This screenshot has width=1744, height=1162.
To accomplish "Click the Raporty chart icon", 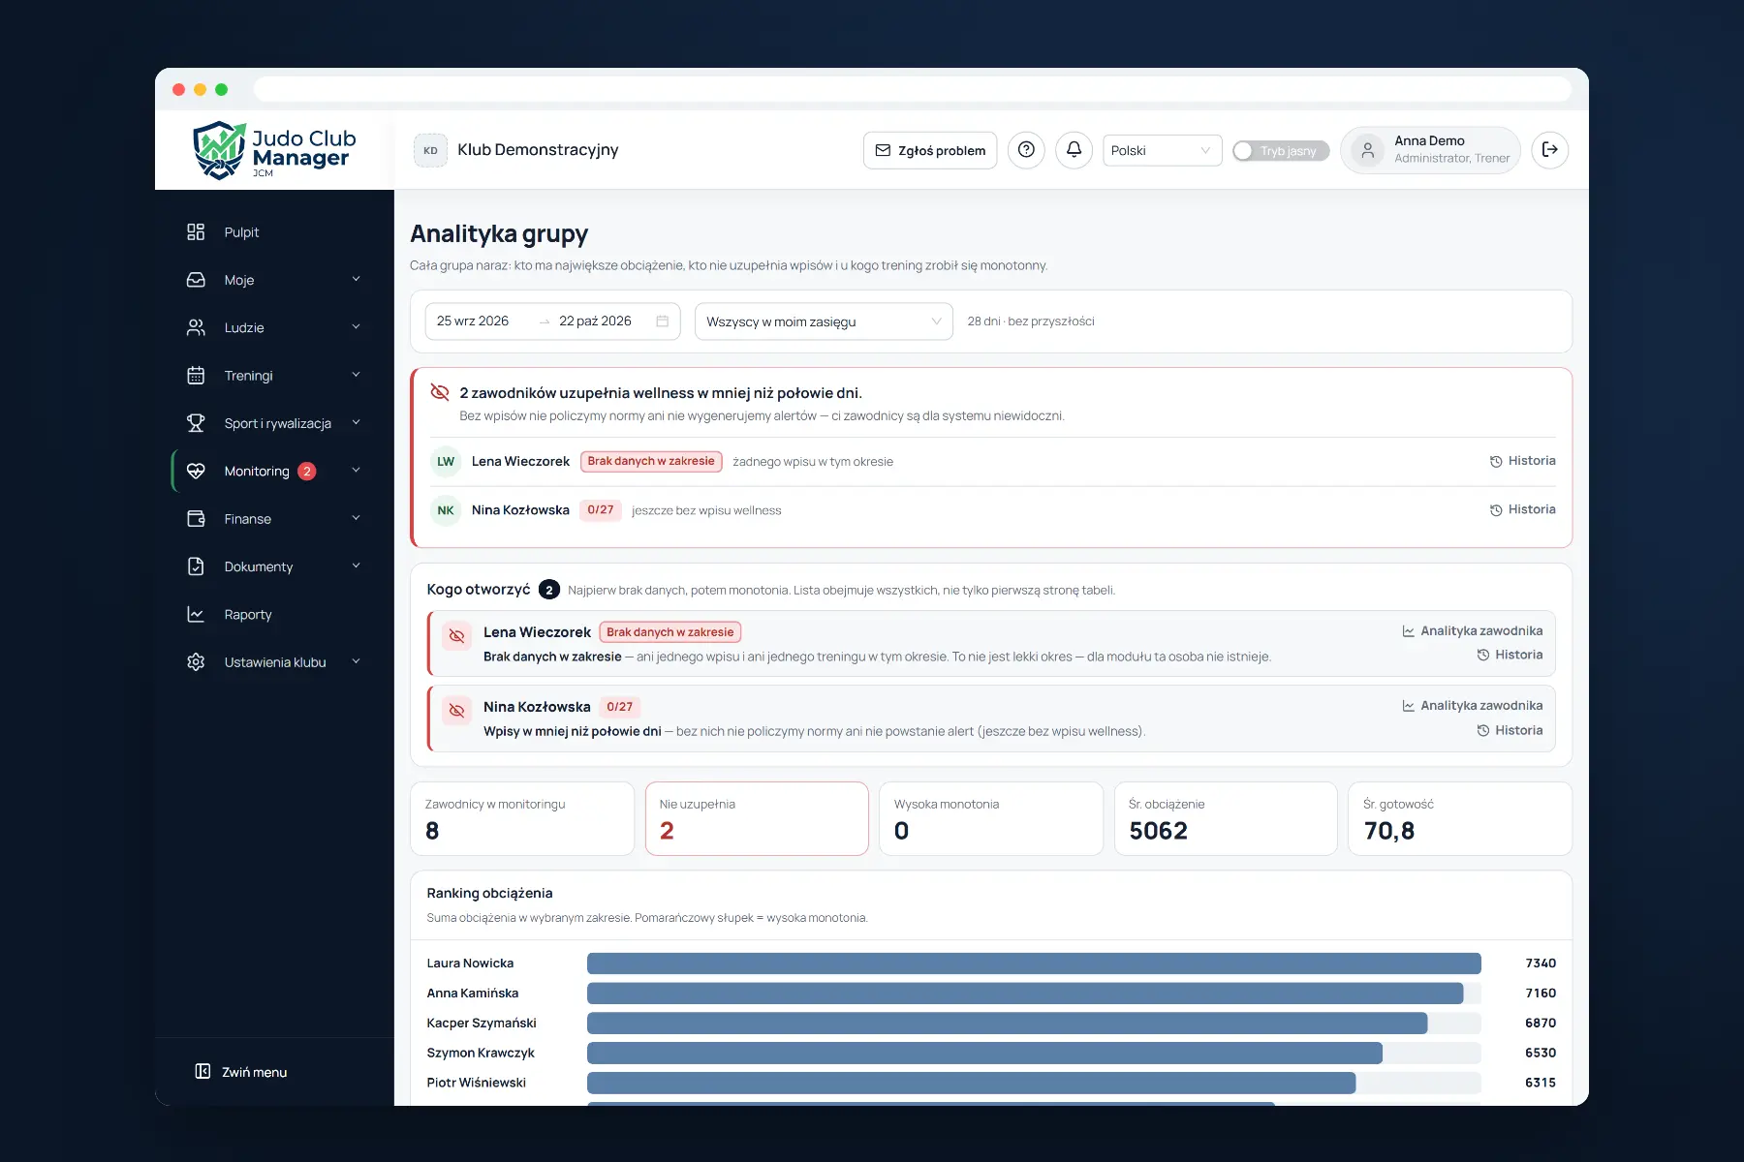I will click(196, 615).
